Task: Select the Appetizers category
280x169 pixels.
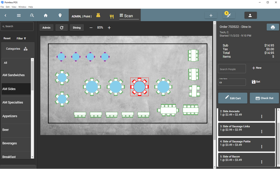Action: click(16, 116)
